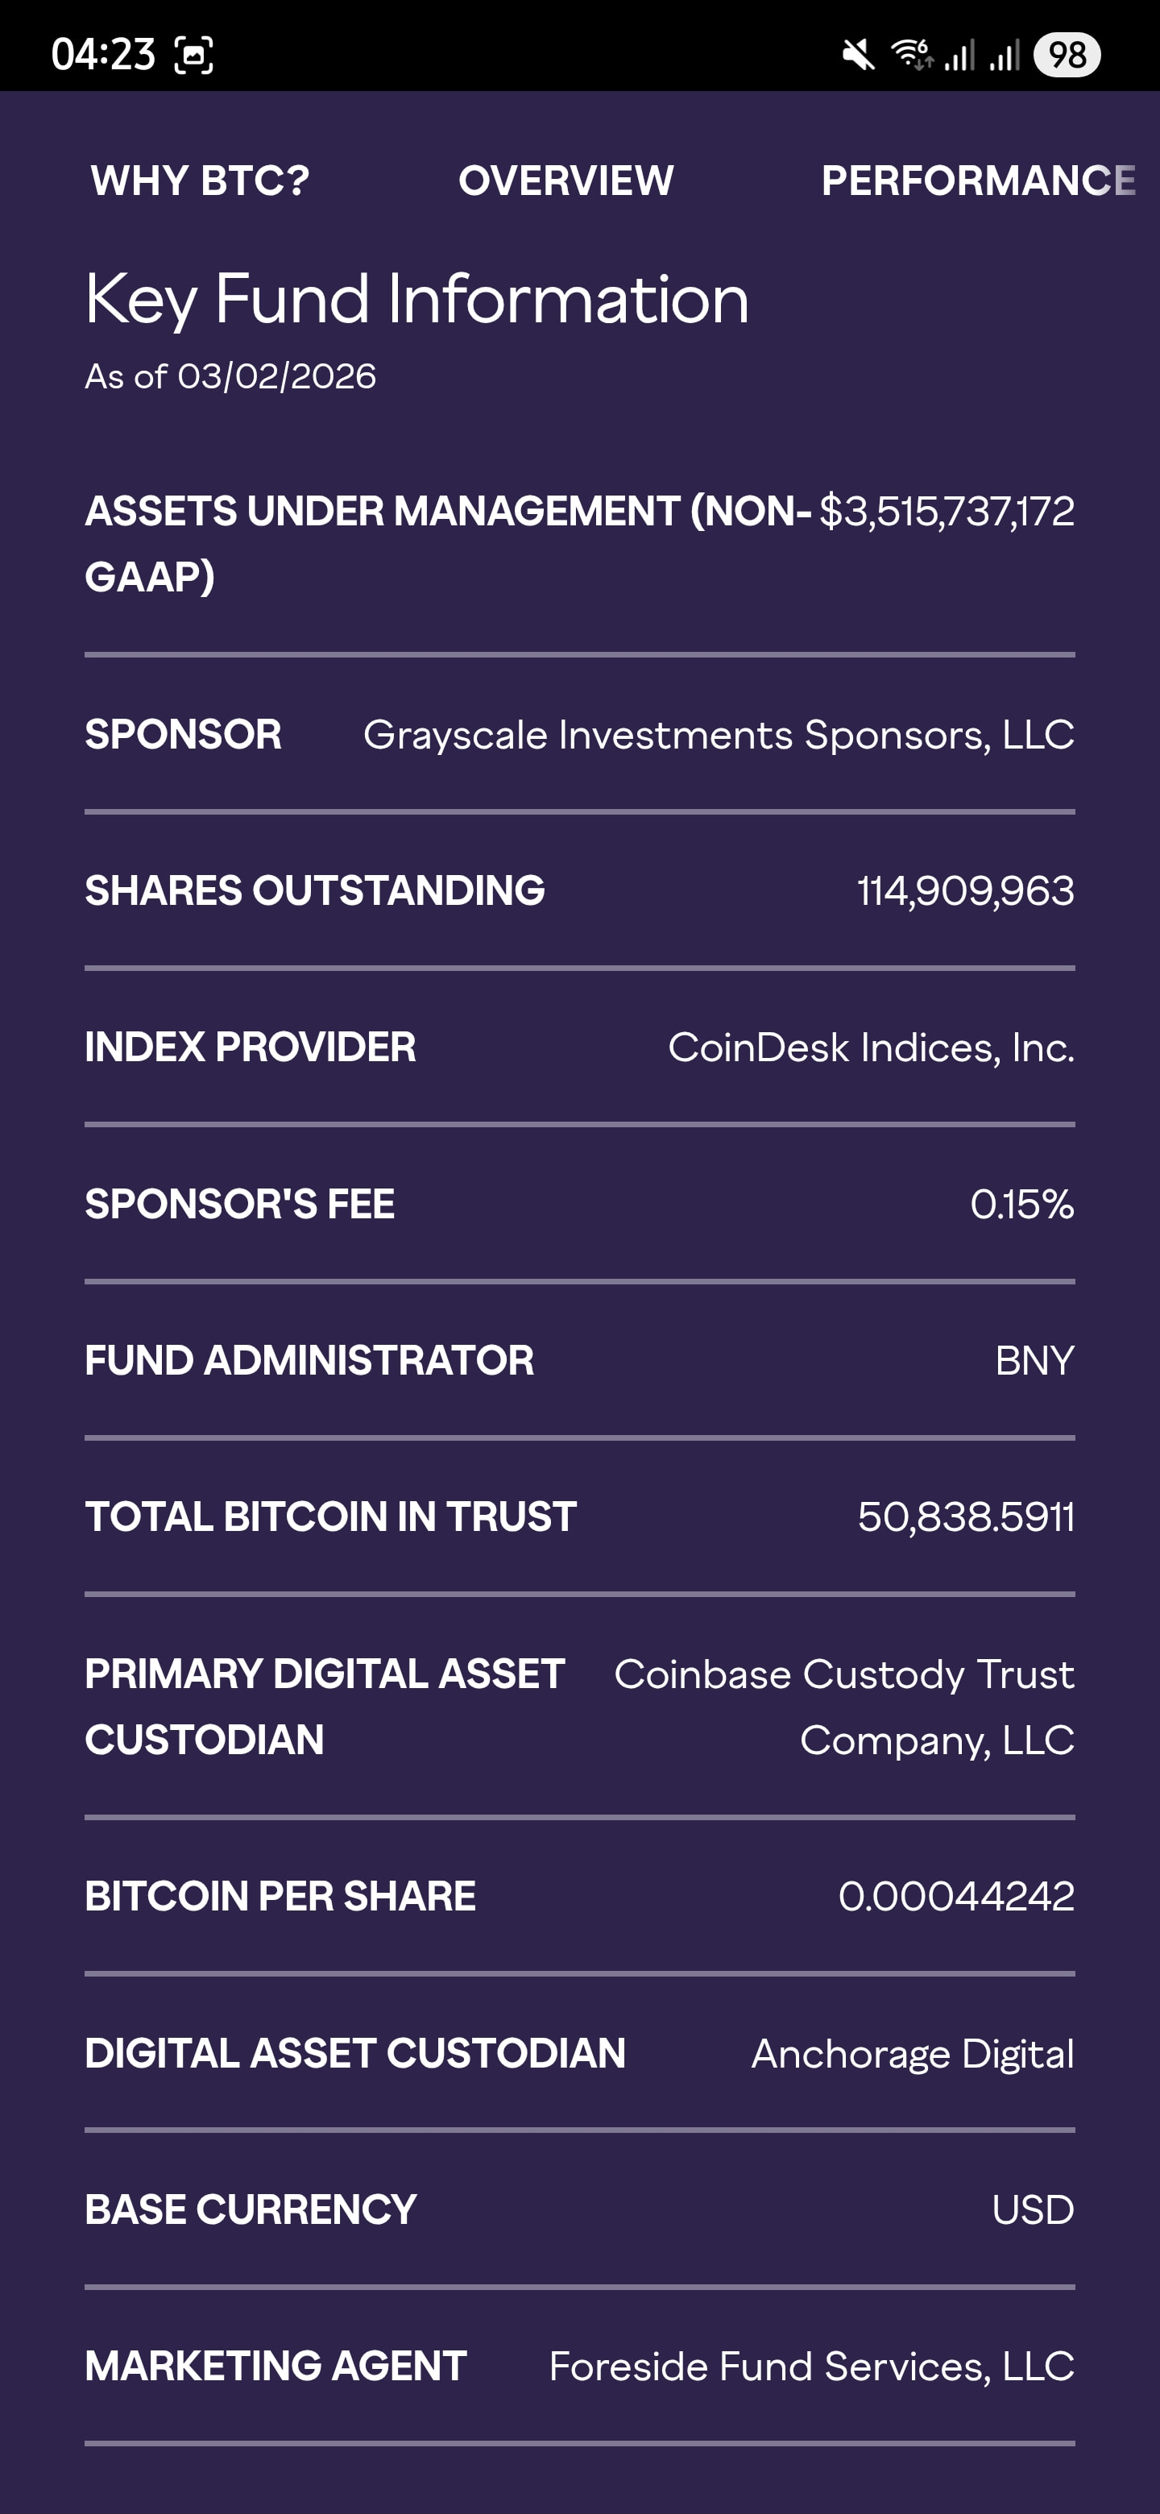
Task: Tap the screenshot capture status icon
Action: click(193, 55)
